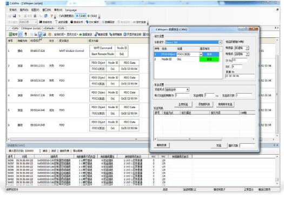This screenshot has height=199, width=284.
Task: Select the CAN1 channel radio button
Action: (81, 16)
